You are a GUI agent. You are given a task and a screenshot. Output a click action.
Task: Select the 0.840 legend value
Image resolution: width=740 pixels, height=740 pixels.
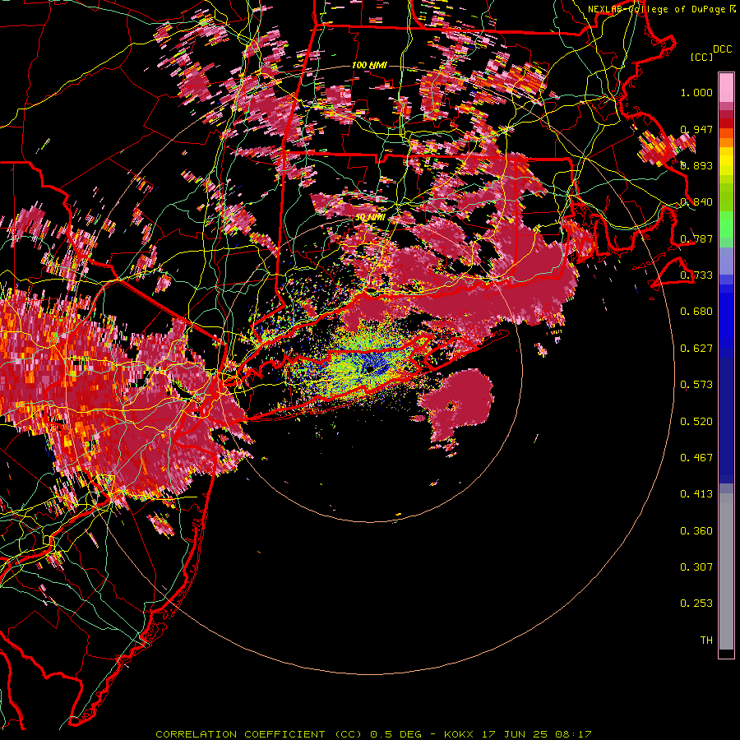click(x=696, y=202)
